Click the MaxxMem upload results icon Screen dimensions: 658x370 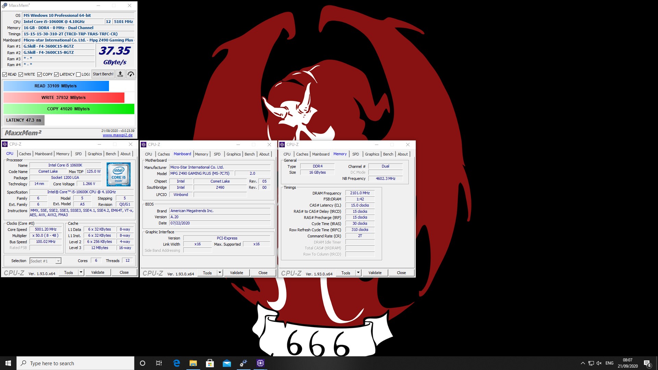click(120, 74)
